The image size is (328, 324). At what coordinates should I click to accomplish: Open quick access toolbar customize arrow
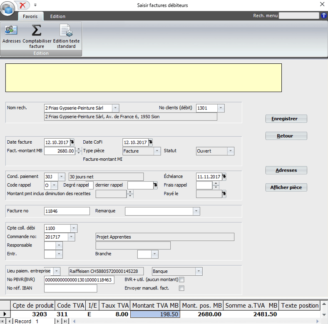coord(35,5)
